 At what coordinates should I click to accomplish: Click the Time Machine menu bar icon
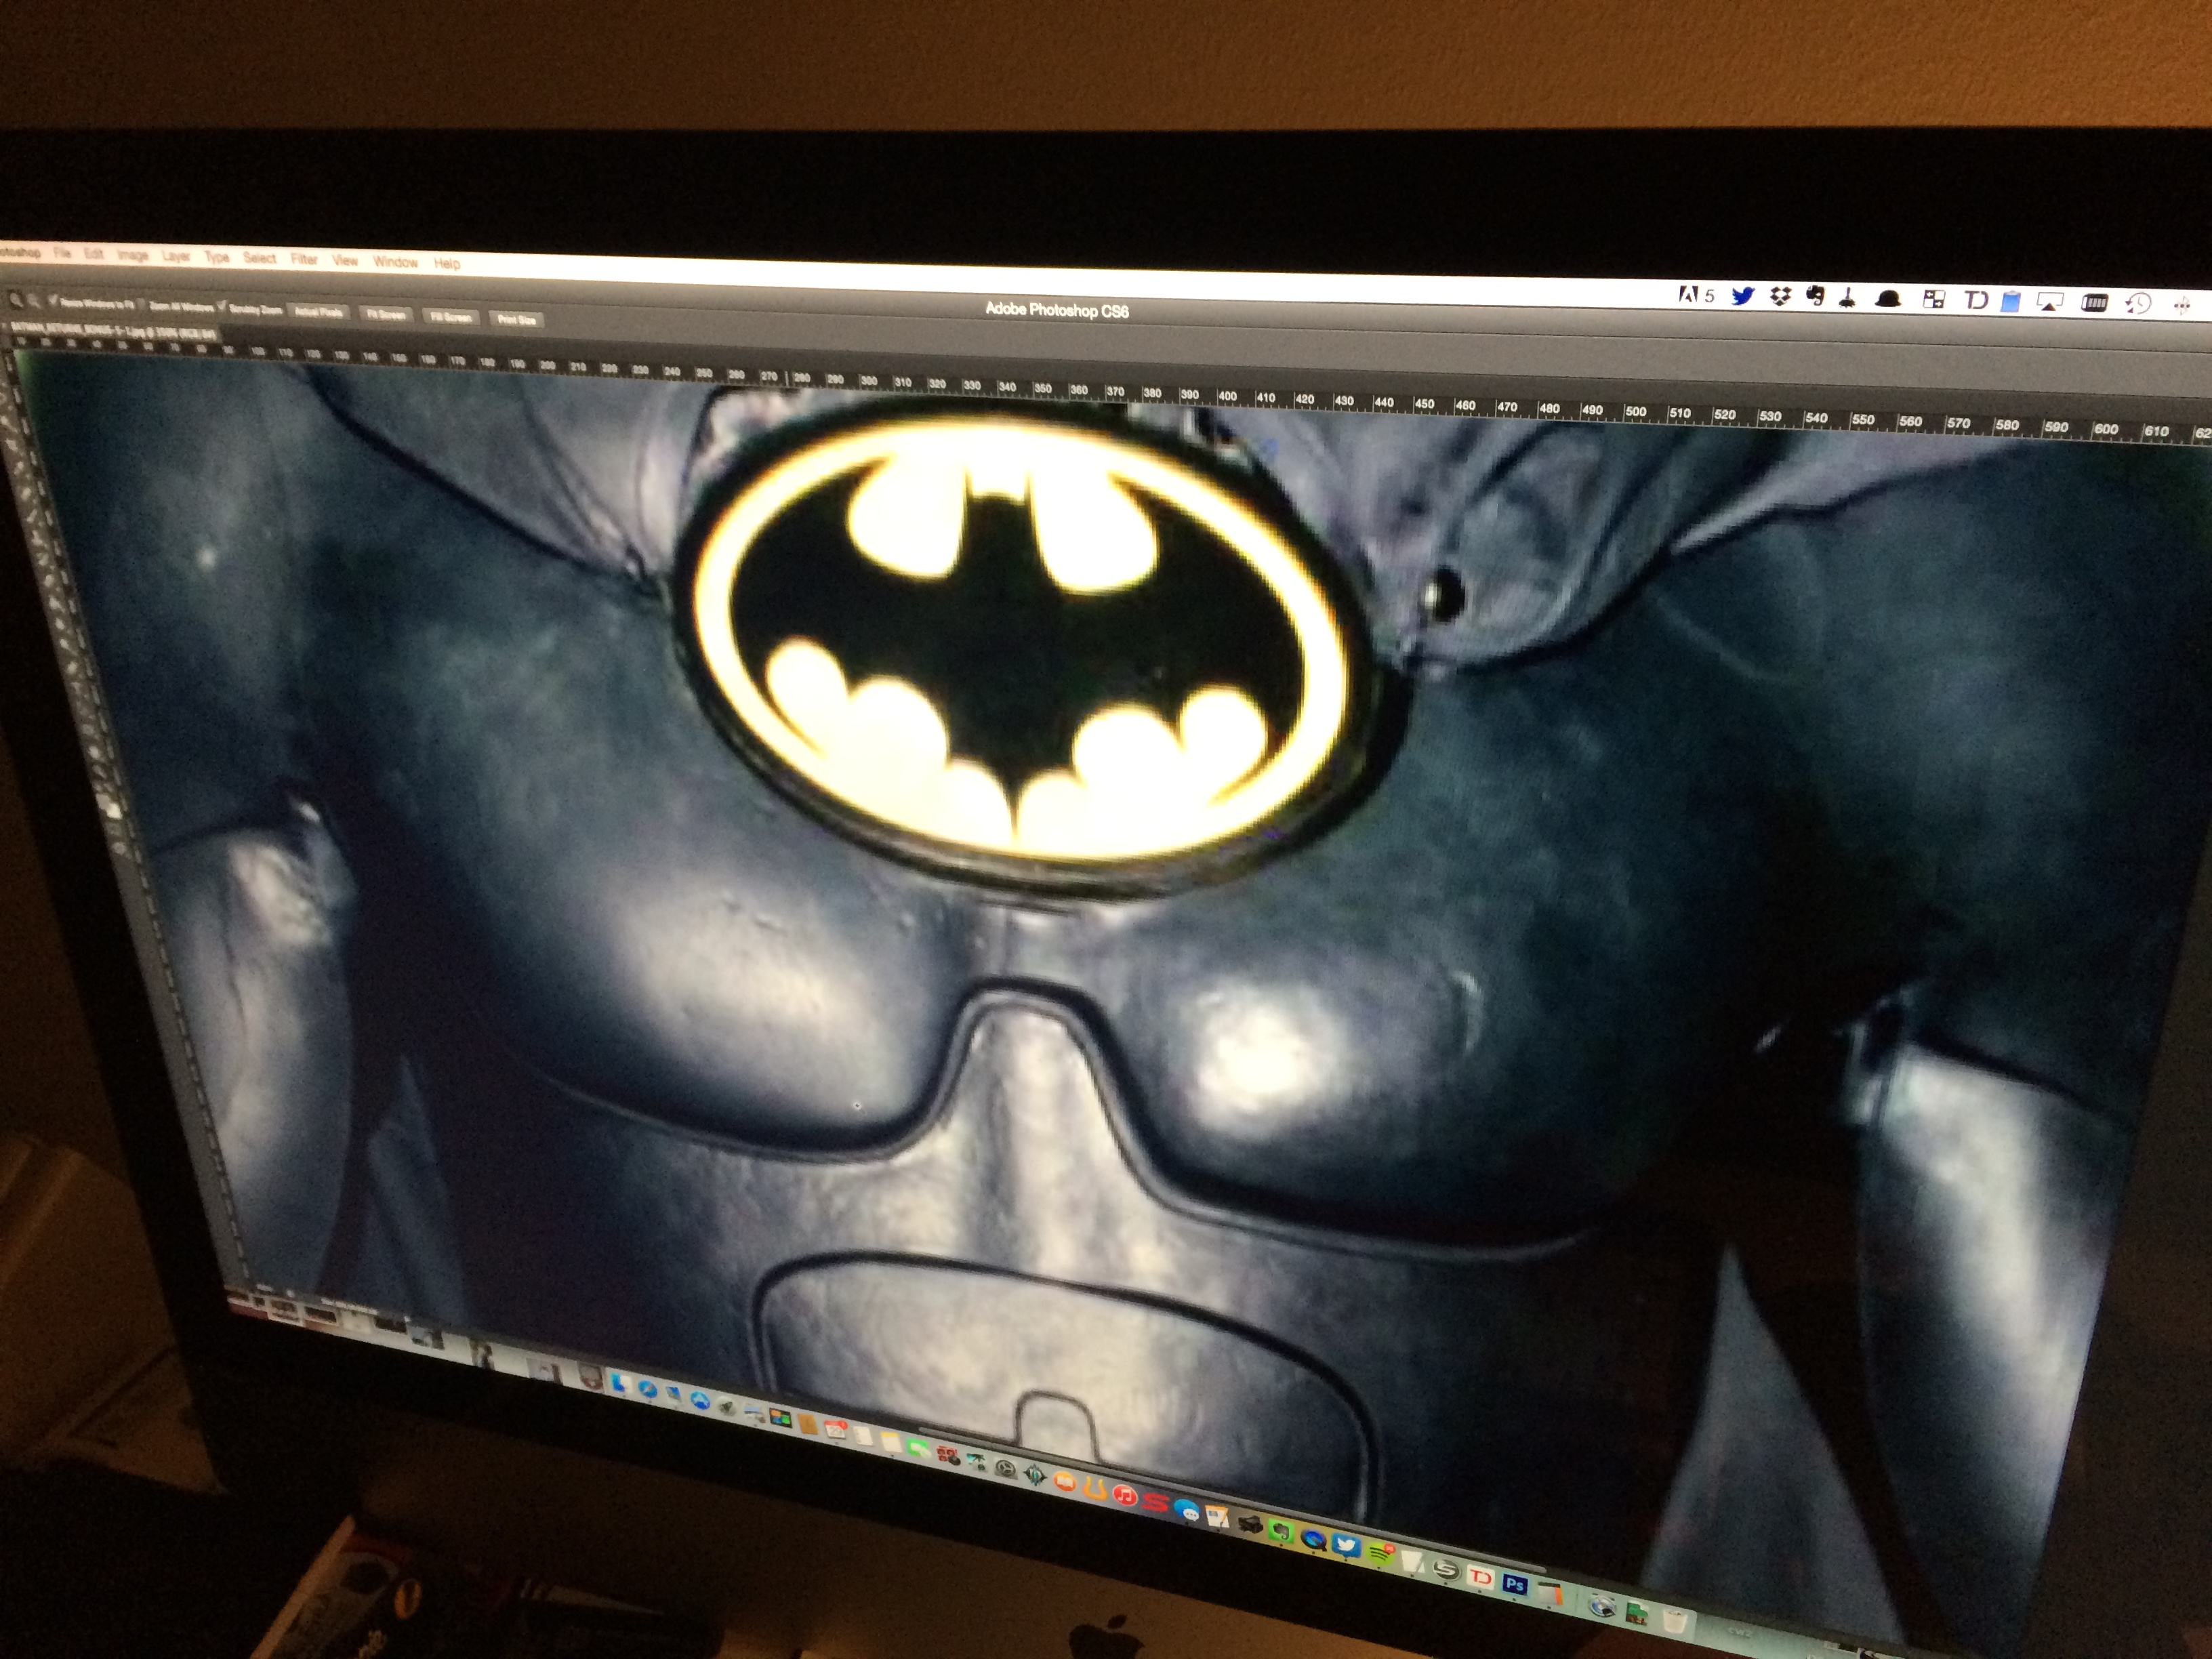[2138, 304]
